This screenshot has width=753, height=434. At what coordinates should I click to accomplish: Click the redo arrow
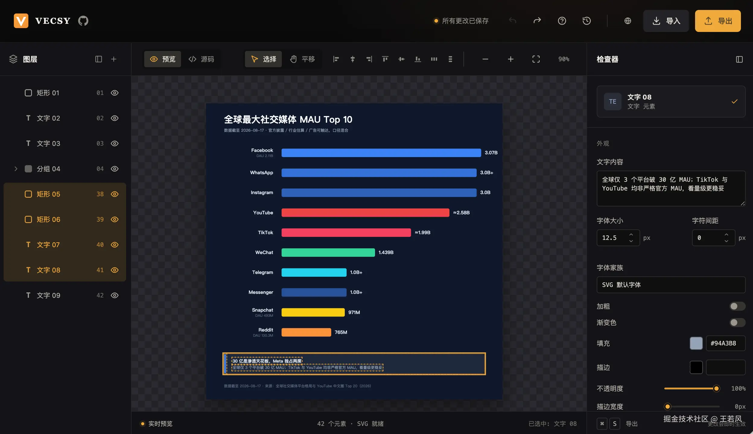coord(537,21)
